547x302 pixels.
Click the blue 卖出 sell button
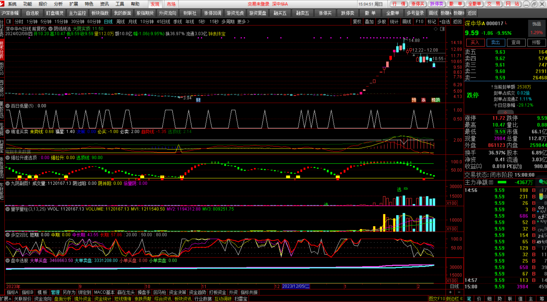pyautogui.click(x=496, y=43)
